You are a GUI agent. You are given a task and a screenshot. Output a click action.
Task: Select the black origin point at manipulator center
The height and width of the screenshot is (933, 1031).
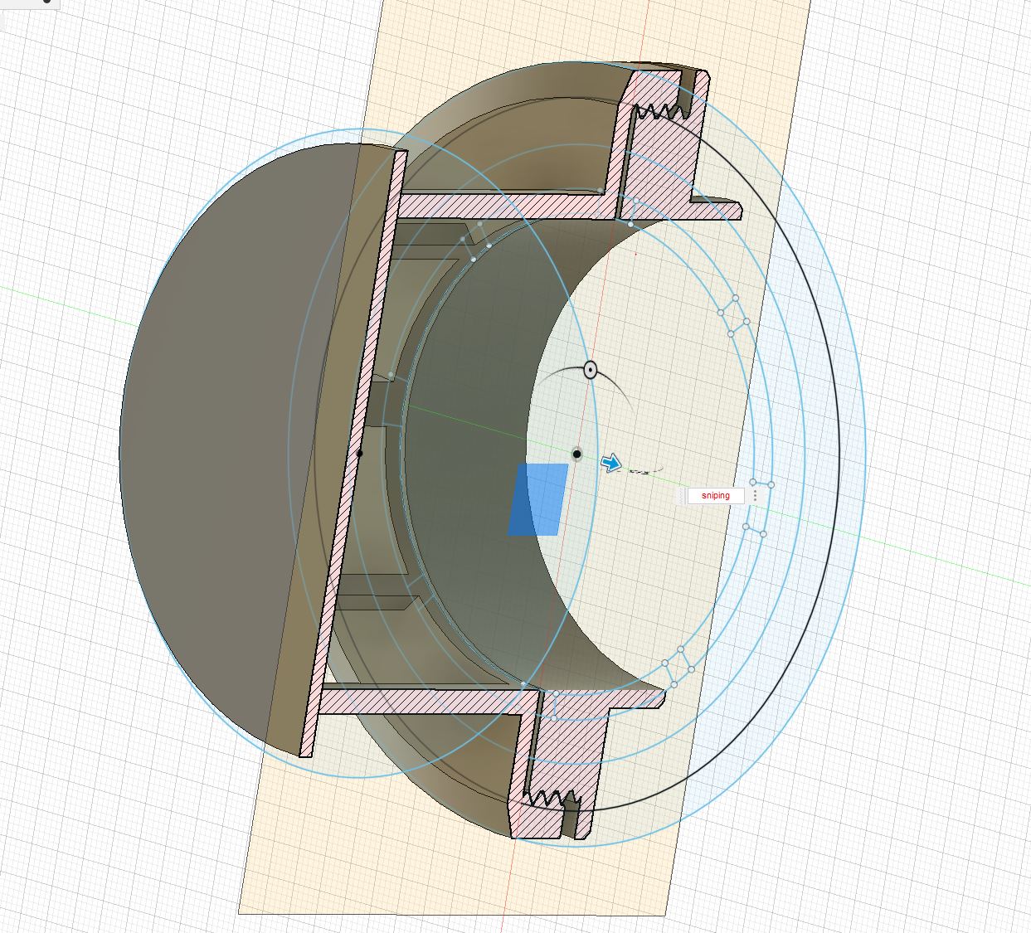(577, 454)
